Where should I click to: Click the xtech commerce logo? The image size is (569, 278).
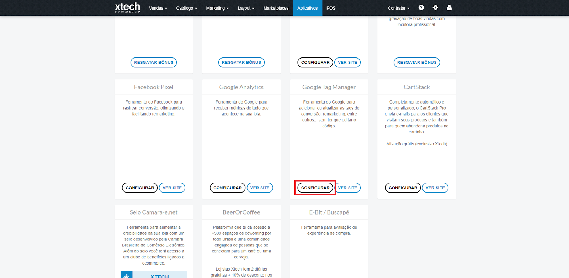tap(127, 8)
